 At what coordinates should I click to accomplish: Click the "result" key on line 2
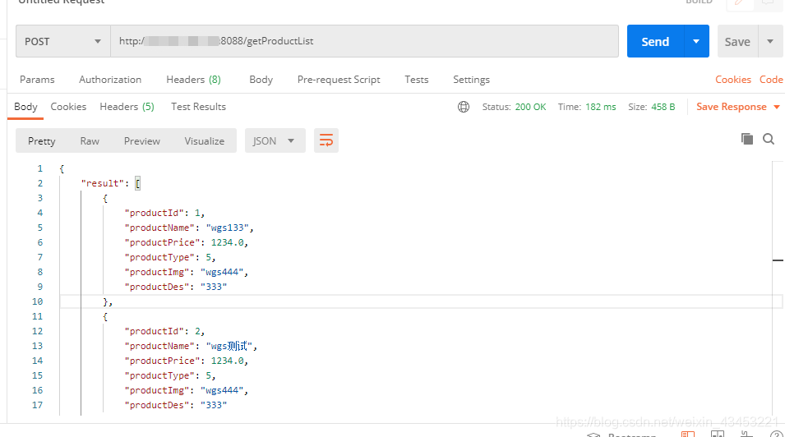click(x=102, y=183)
